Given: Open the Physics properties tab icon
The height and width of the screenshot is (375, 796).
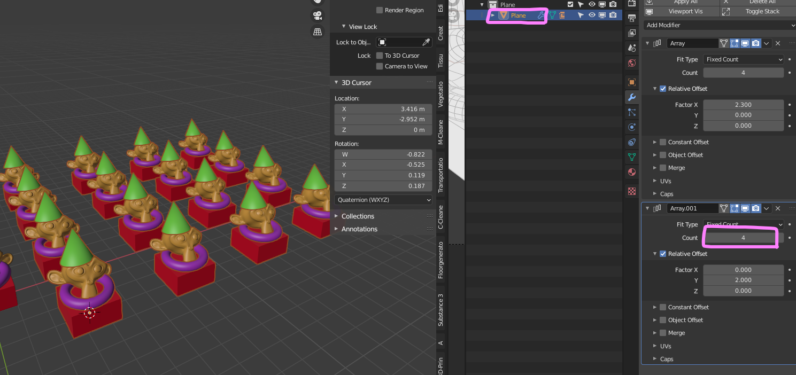Looking at the screenshot, I should 631,127.
